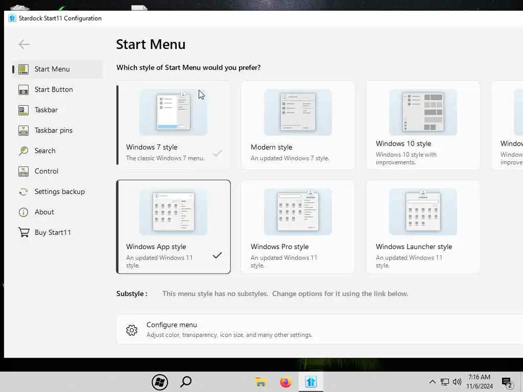Image resolution: width=523 pixels, height=392 pixels.
Task: Open File Explorer from the taskbar
Action: 260,382
